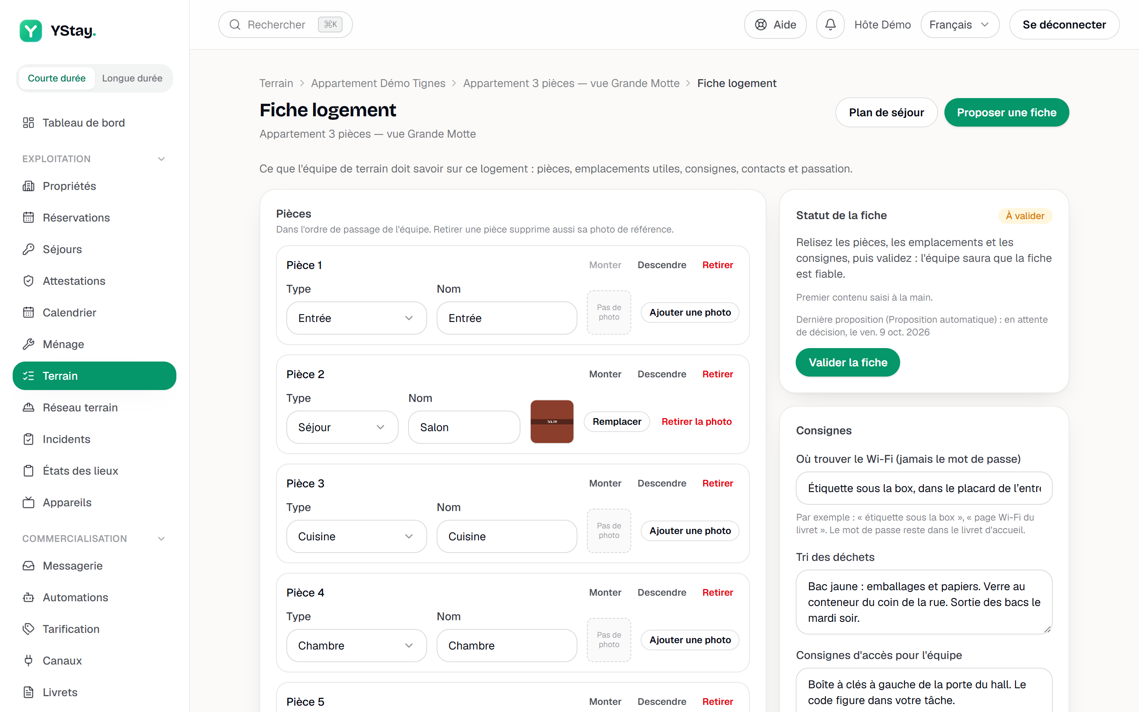This screenshot has height=712, width=1139.
Task: Click Proposer une fiche button
Action: (1007, 113)
